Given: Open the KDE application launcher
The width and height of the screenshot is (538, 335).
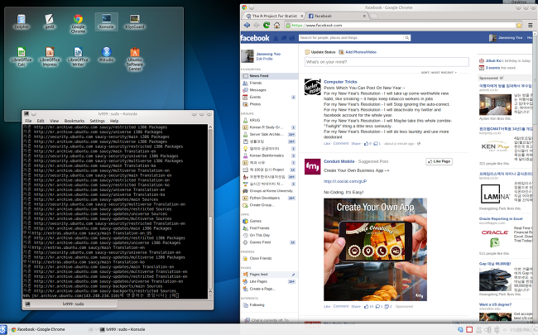Looking at the screenshot, I should [3, 329].
